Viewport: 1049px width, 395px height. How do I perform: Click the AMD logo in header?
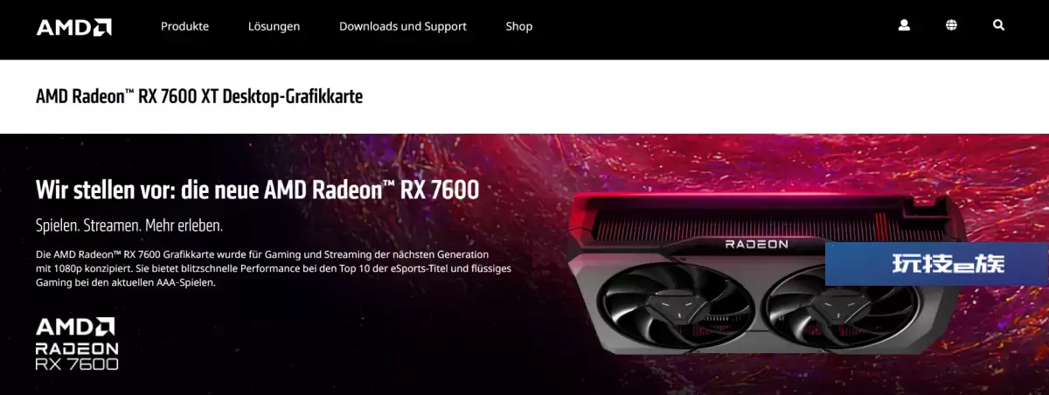coord(74,27)
